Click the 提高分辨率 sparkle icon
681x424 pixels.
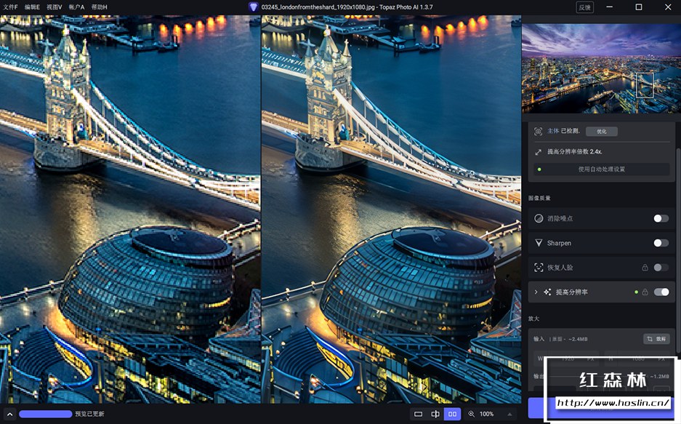click(547, 292)
